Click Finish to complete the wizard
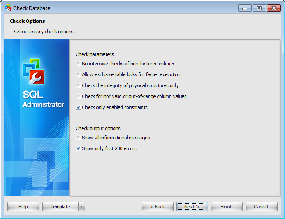The height and width of the screenshot is (219, 285). 227,207
